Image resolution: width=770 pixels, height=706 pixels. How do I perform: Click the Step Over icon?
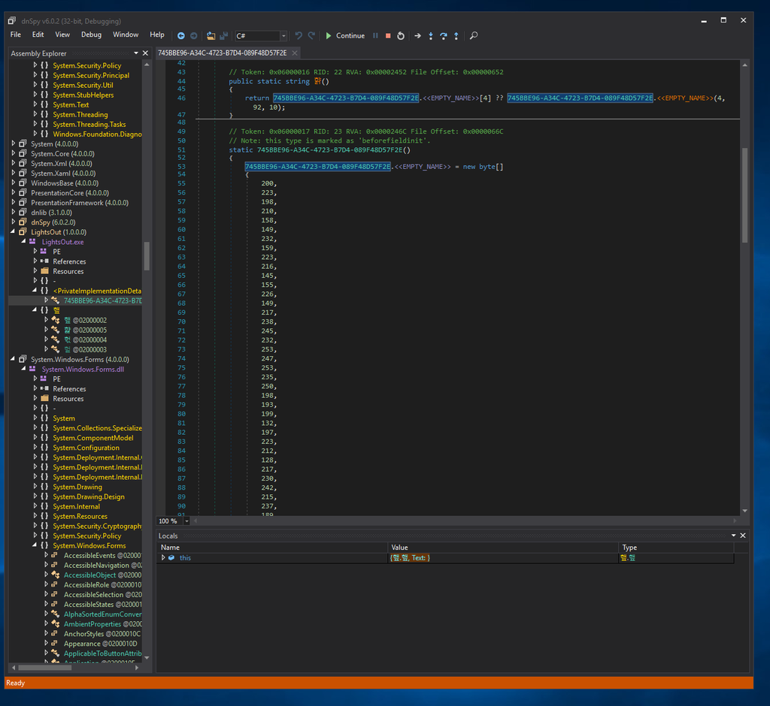(443, 35)
